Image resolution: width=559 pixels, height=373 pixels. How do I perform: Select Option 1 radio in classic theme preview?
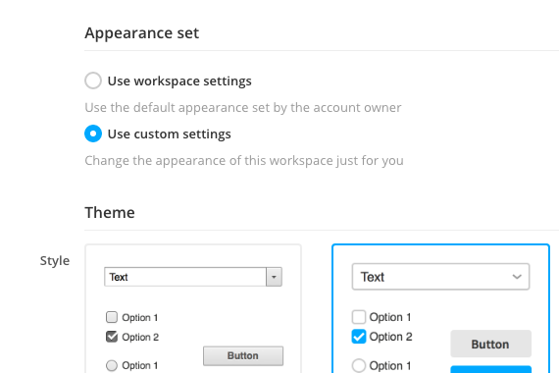[x=112, y=365]
